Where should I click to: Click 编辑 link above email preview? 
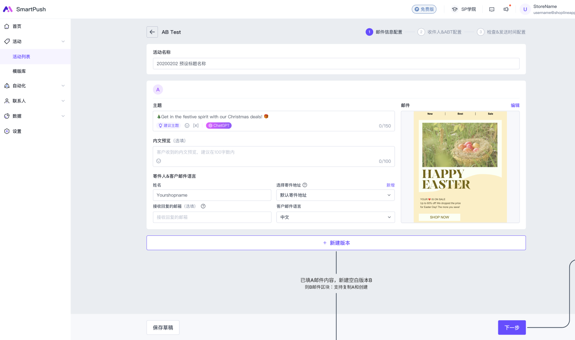click(x=515, y=105)
